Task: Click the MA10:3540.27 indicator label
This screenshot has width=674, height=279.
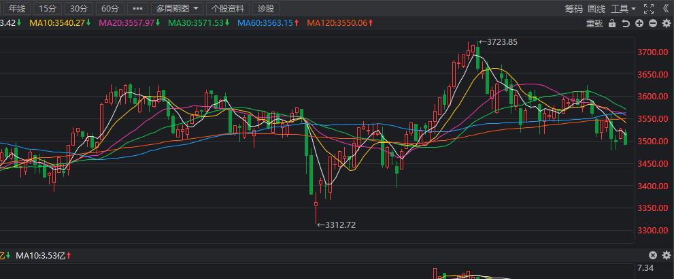Action: point(60,22)
